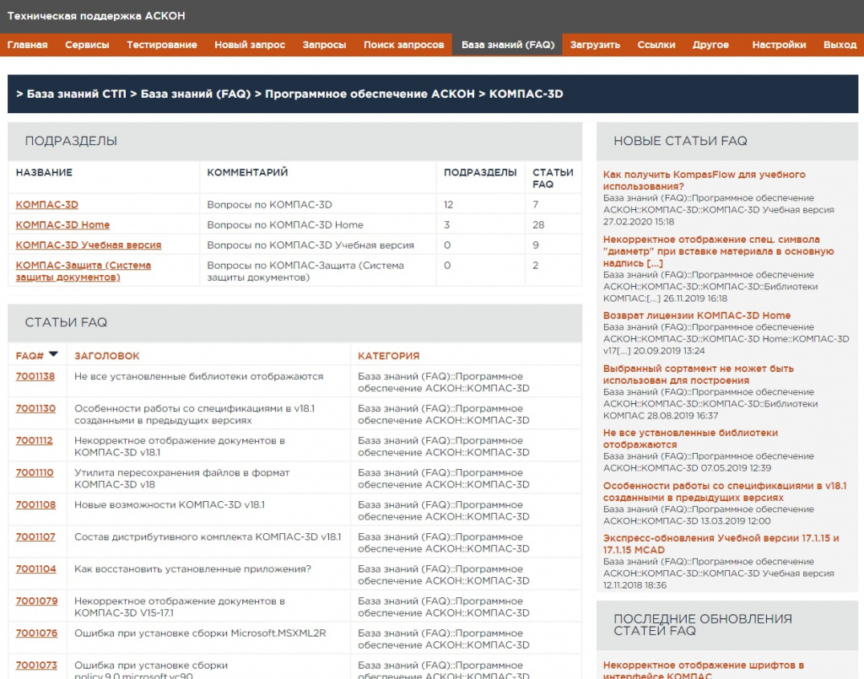Open FAQ article number 7001110
This screenshot has width=864, height=679.
[35, 472]
